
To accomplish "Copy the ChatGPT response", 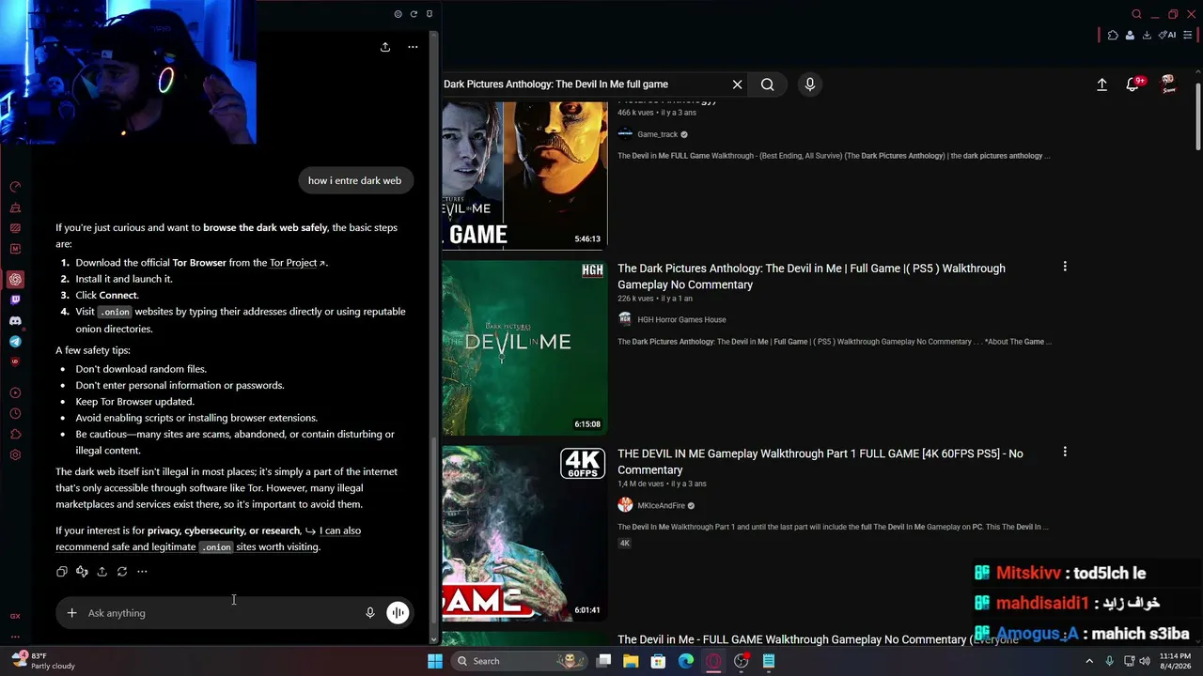I will (62, 572).
